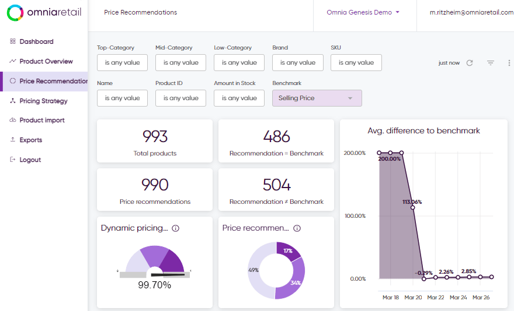The width and height of the screenshot is (514, 311).
Task: Open the Benchmark Selling Price dropdown
Action: point(317,98)
